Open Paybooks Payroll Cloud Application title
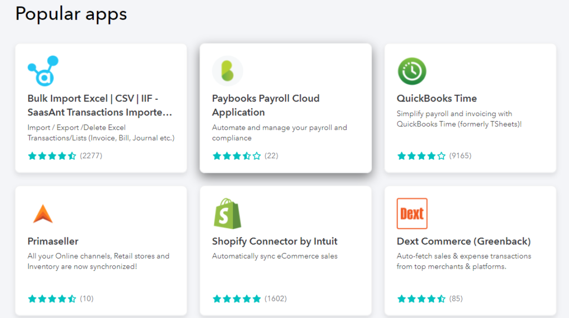 [266, 105]
